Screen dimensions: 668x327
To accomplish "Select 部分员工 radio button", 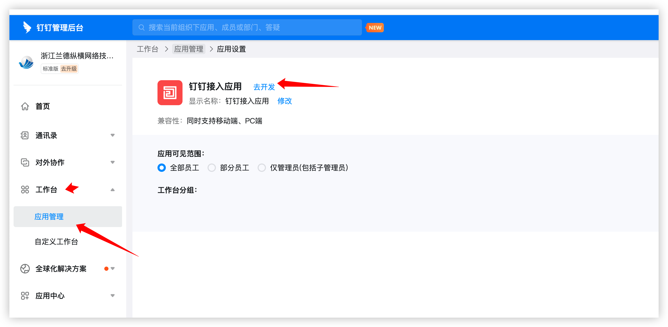I will (x=212, y=168).
